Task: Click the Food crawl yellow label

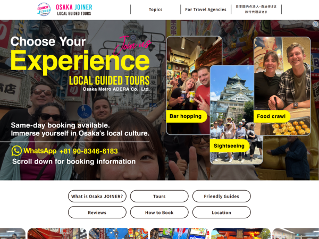Action: click(x=272, y=116)
